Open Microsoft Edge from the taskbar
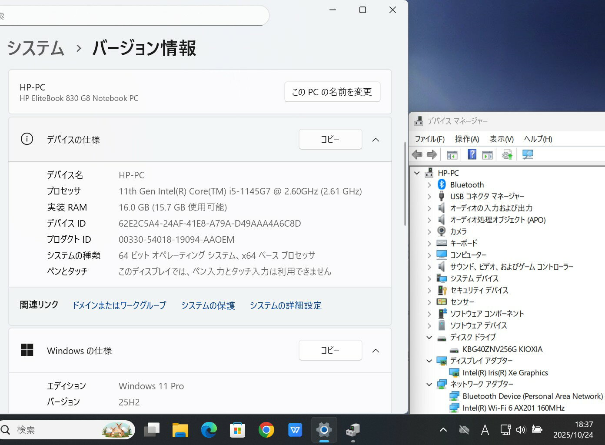The height and width of the screenshot is (445, 605). (209, 430)
